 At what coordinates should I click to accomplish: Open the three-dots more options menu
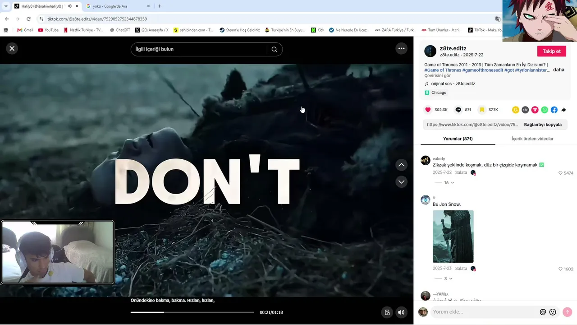click(x=401, y=48)
